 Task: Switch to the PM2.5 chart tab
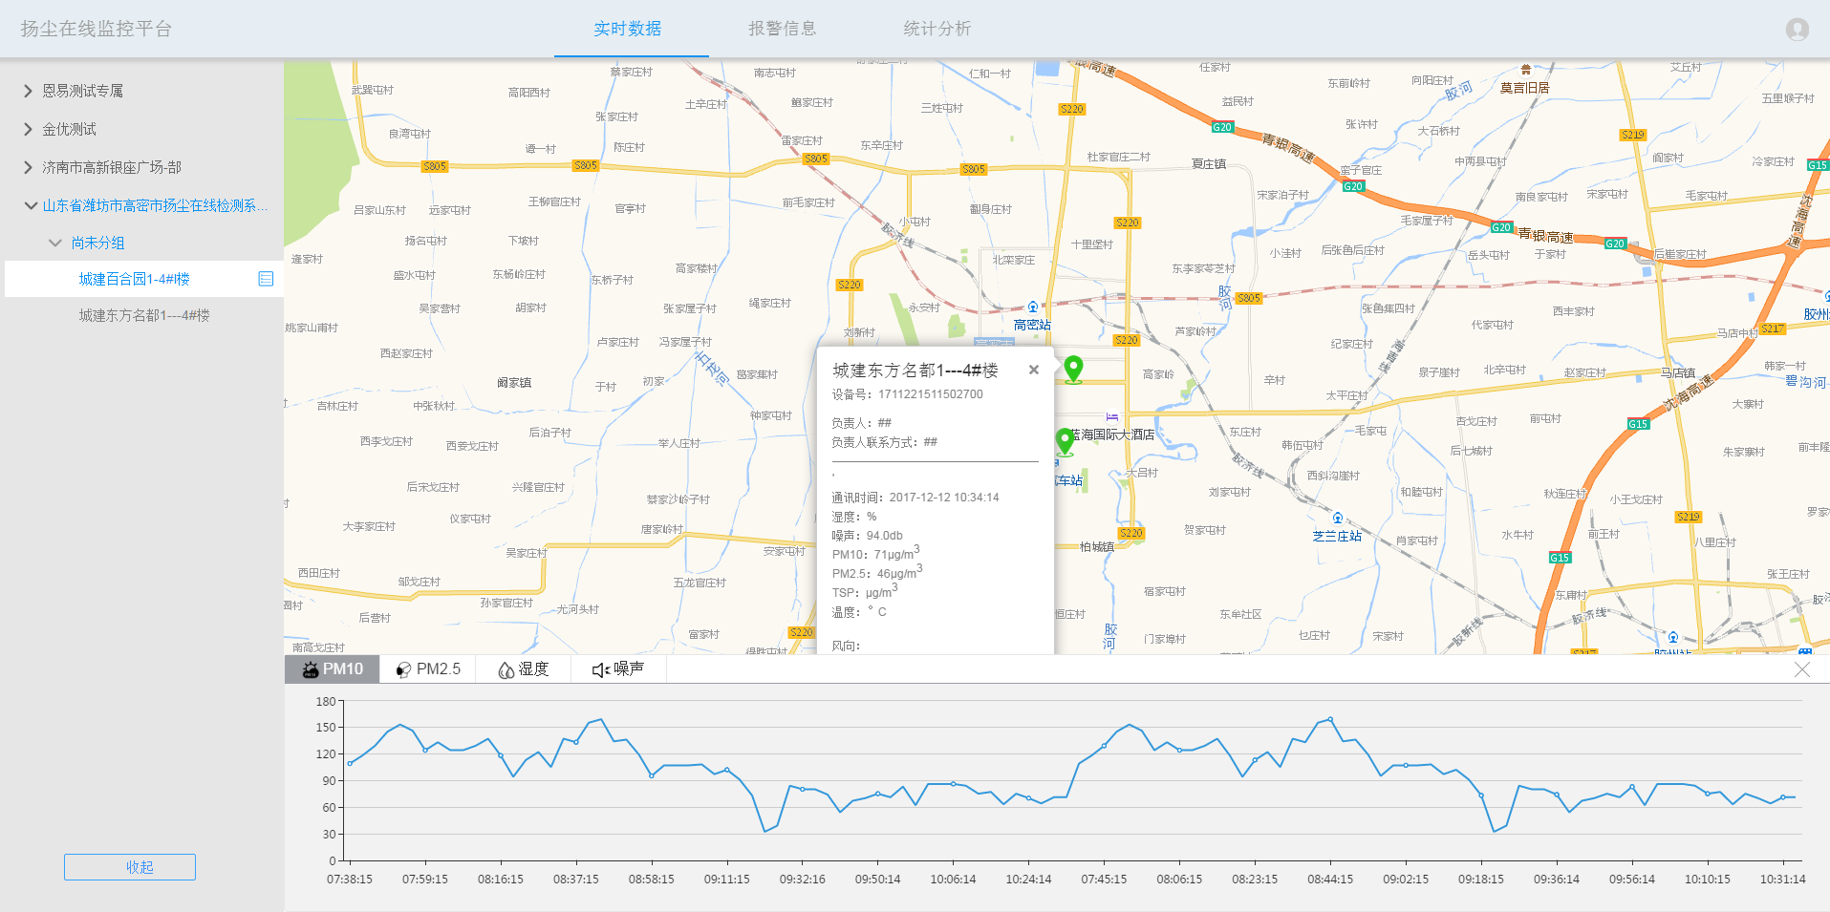pos(428,669)
